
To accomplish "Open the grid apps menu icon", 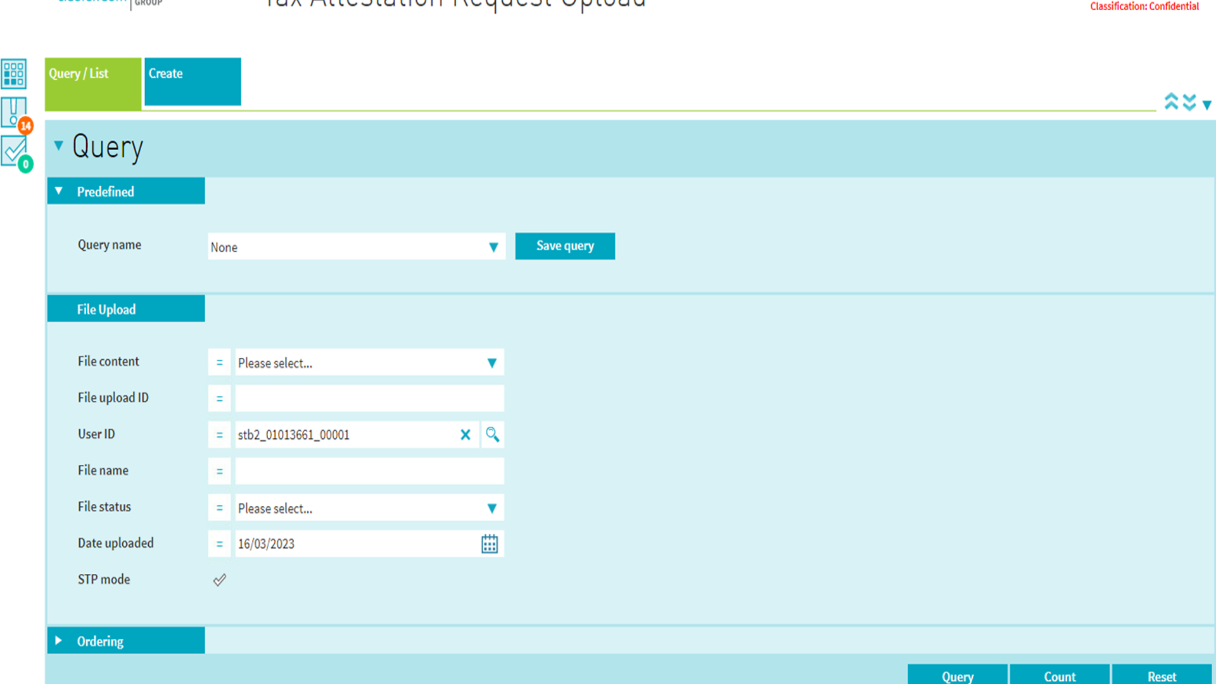I will click(x=14, y=73).
